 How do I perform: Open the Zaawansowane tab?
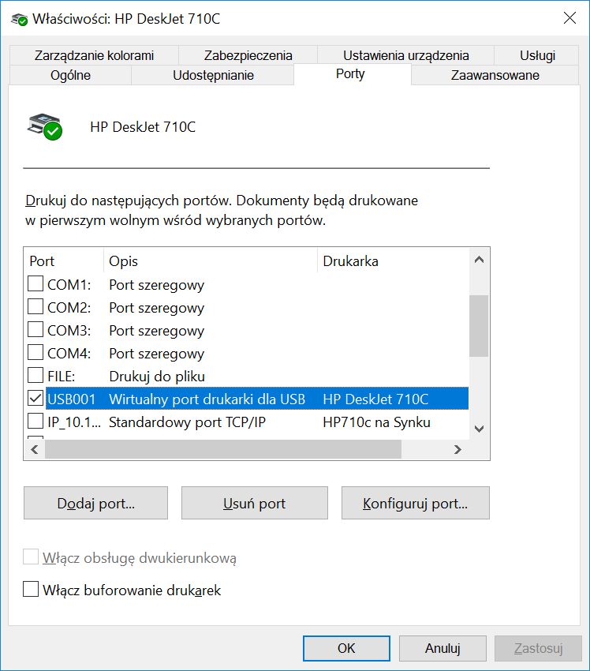pyautogui.click(x=495, y=75)
